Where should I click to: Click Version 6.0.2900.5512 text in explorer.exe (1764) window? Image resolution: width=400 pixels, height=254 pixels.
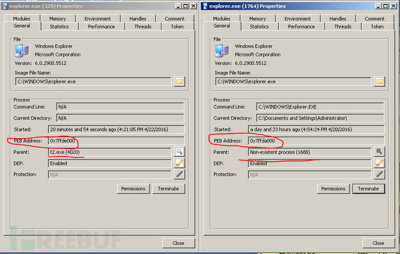pos(241,63)
